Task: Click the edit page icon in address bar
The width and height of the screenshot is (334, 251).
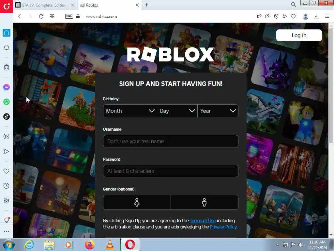Action: coord(259,16)
